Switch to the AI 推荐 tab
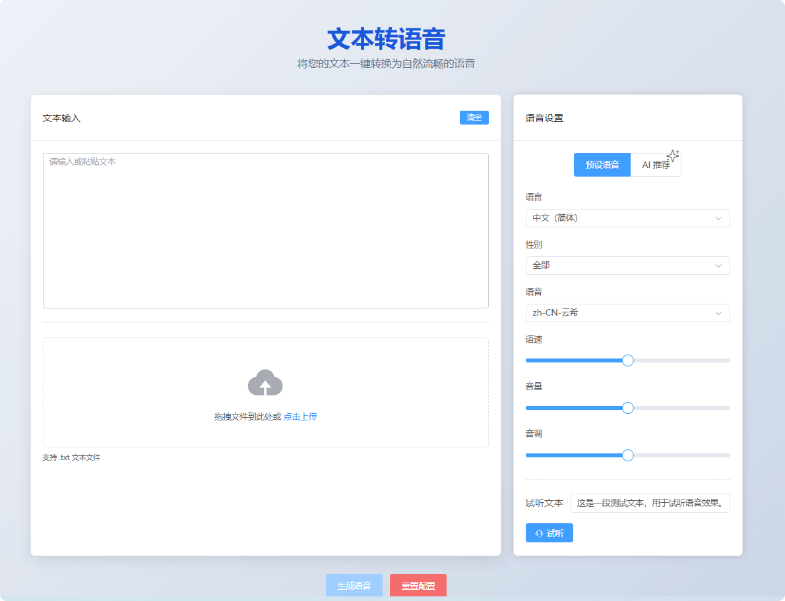 pos(656,165)
